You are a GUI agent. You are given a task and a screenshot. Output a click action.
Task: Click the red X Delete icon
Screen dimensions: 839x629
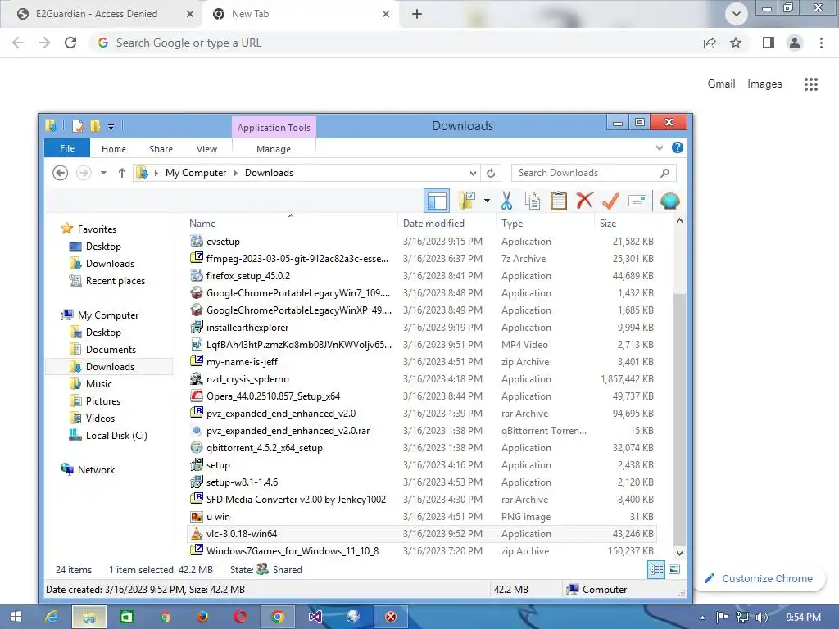[584, 201]
